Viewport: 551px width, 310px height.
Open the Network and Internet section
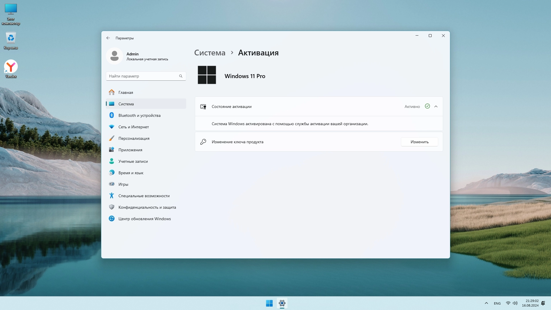(x=133, y=127)
